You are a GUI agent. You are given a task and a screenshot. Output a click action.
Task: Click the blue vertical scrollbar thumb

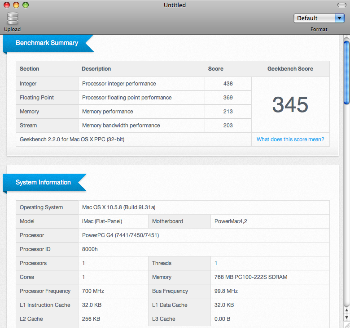click(x=346, y=72)
